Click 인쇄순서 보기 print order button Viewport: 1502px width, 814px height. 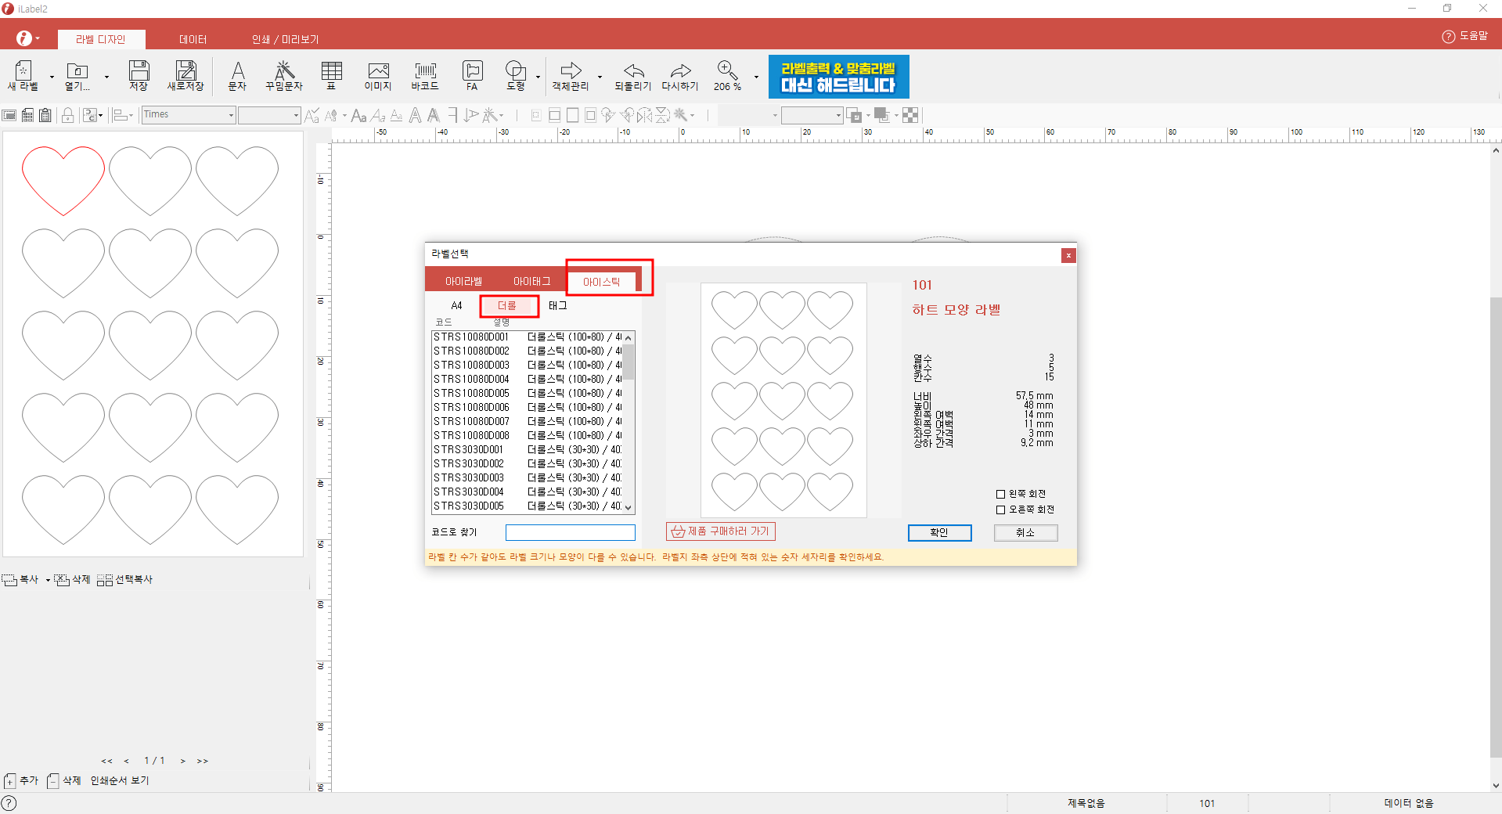click(120, 780)
